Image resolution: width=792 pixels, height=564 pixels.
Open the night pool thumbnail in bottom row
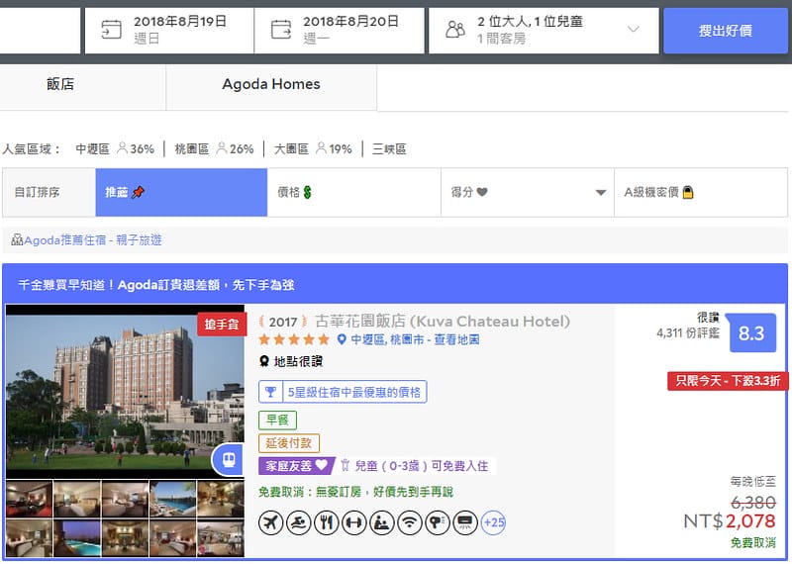77,538
